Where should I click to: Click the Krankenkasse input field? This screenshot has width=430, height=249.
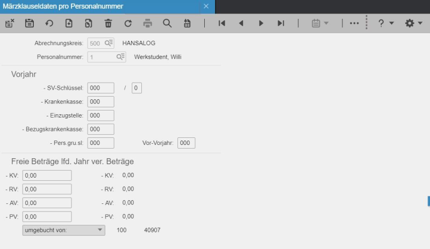pyautogui.click(x=101, y=101)
